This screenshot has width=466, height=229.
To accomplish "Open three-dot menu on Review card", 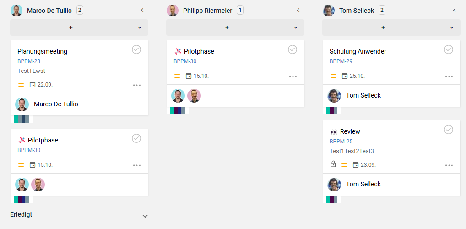I will pos(449,165).
